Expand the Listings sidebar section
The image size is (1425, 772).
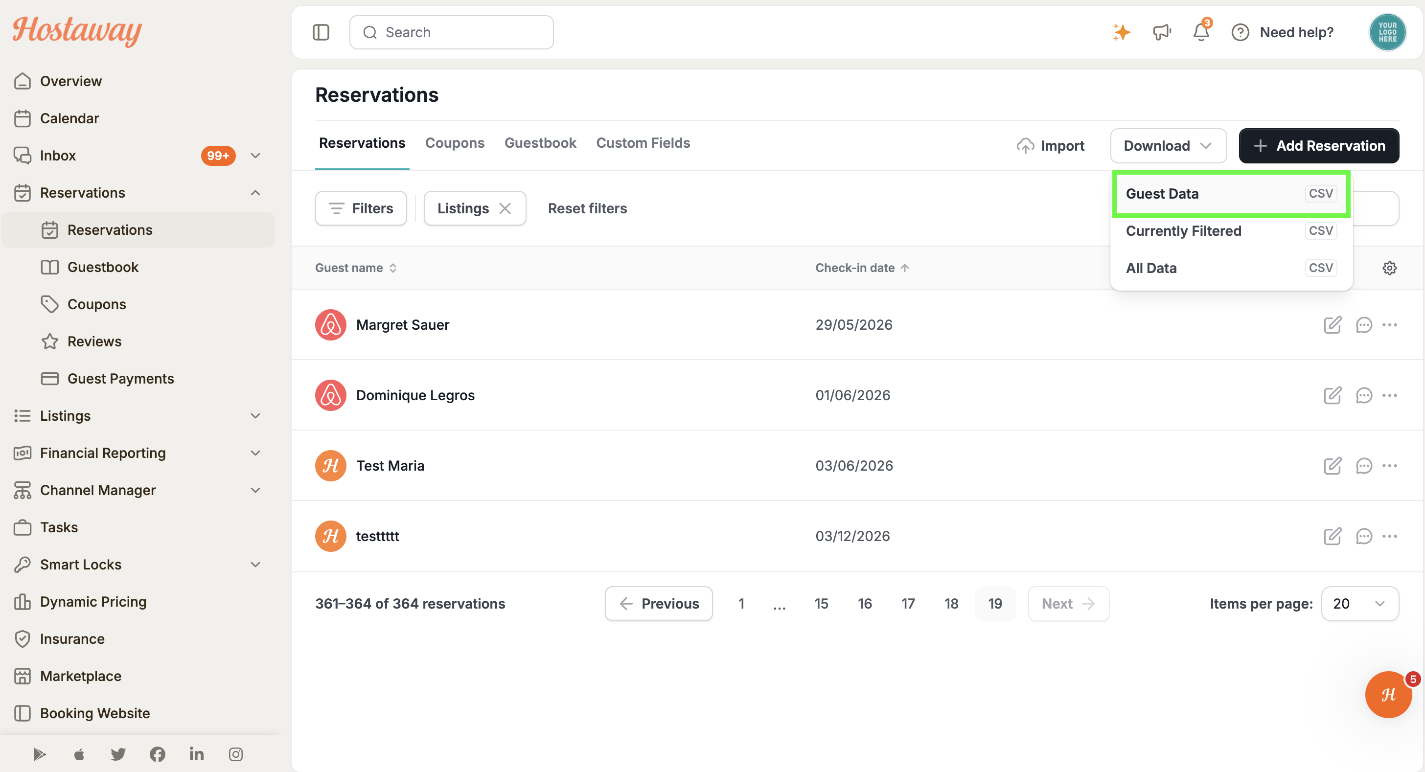point(255,415)
